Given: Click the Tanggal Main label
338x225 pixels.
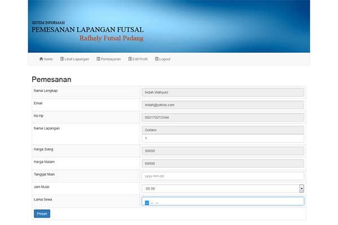Looking at the screenshot, I should point(44,175).
